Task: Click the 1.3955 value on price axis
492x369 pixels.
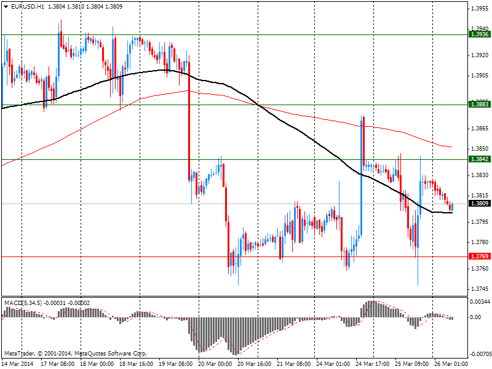Action: 479,9
